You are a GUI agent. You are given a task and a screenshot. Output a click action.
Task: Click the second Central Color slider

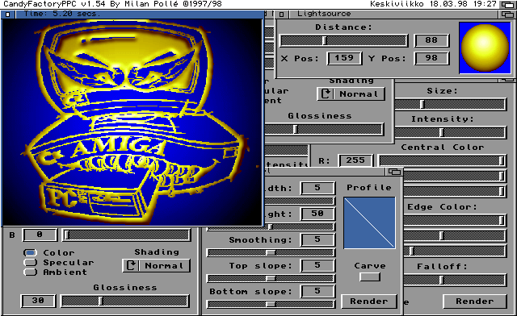(455, 176)
